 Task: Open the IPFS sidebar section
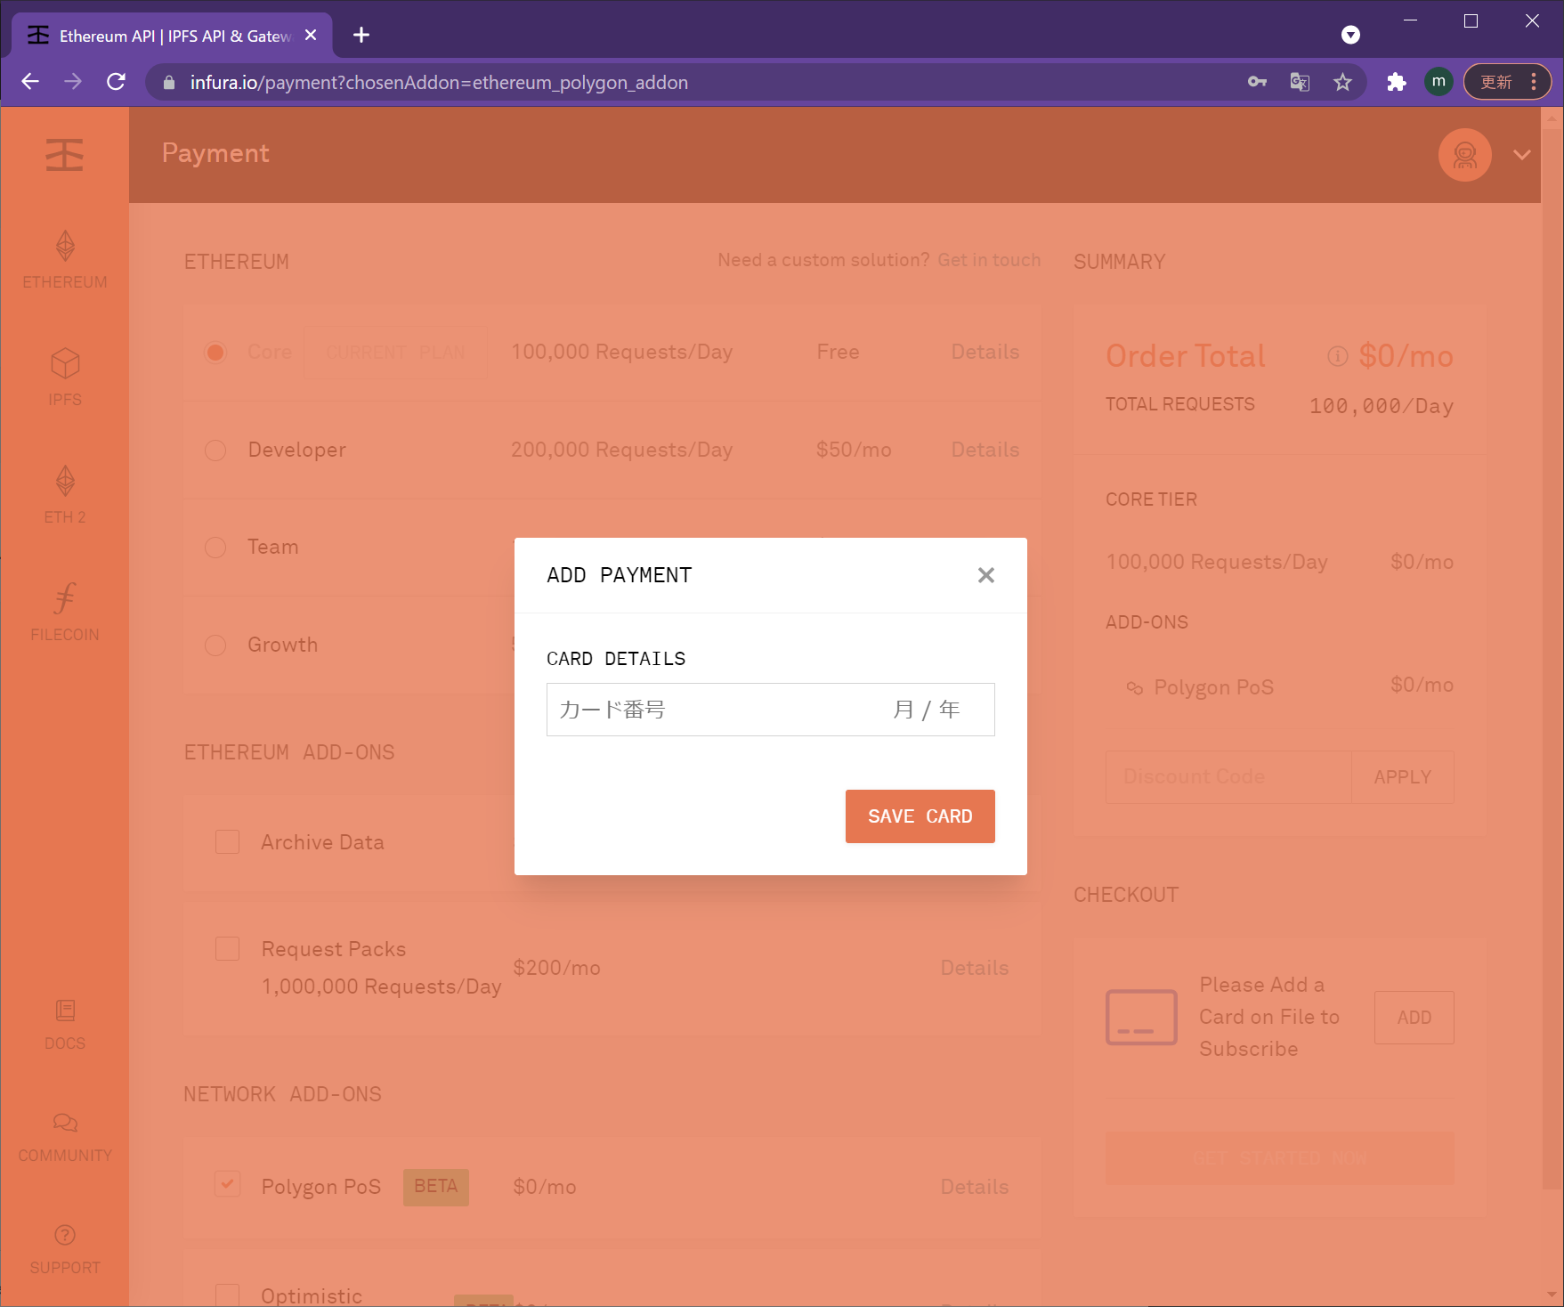(x=65, y=377)
